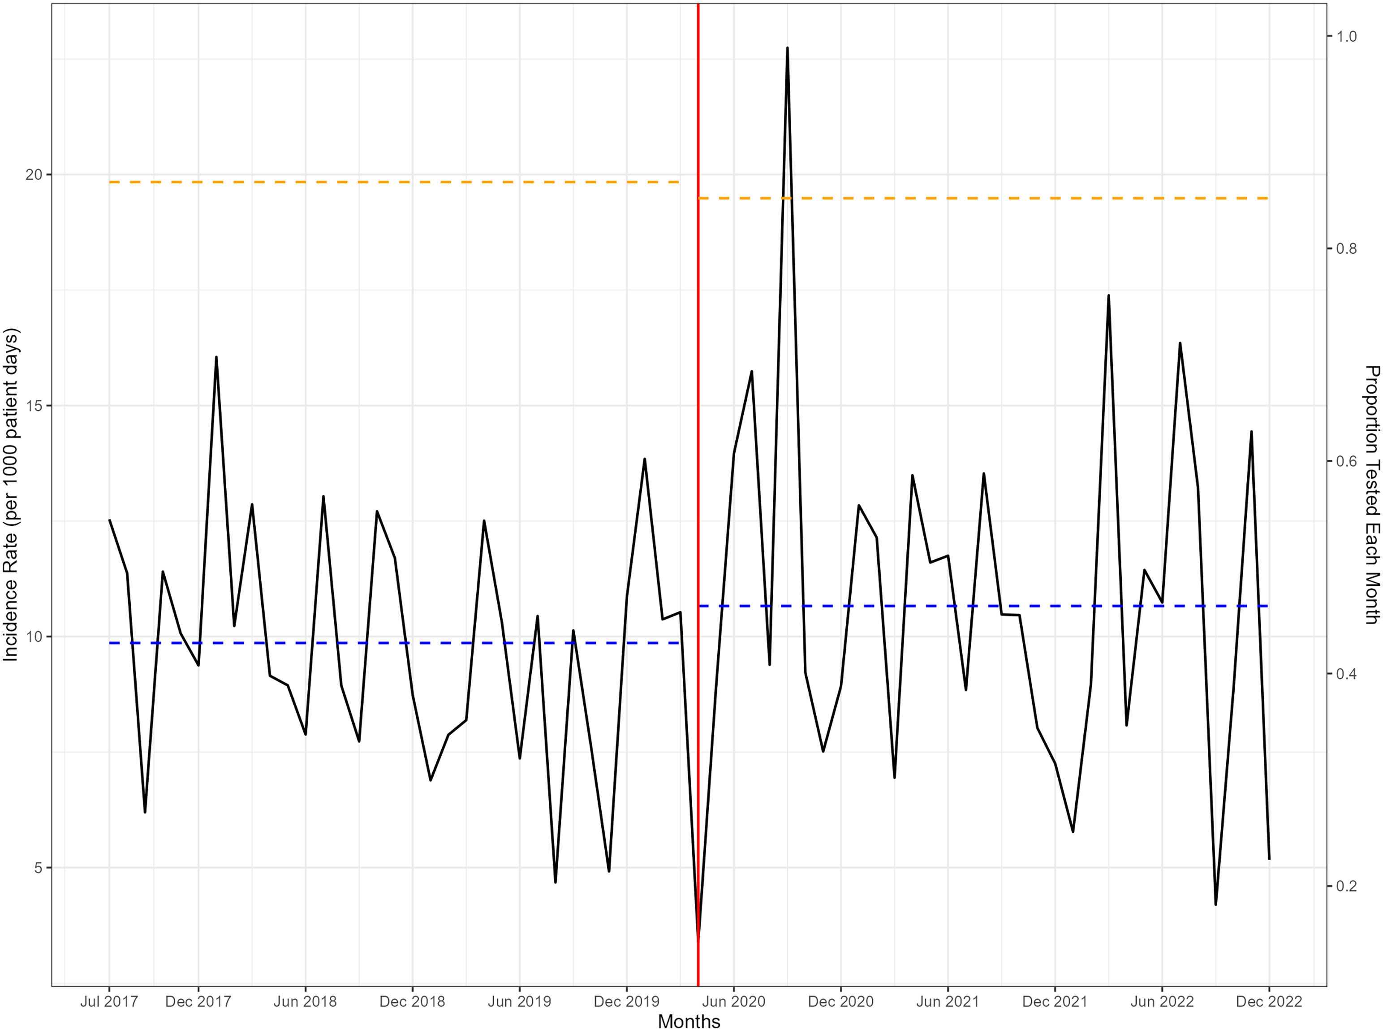This screenshot has width=1383, height=1031.
Task: Click the Jun 2022 x-axis label
Action: click(x=1162, y=1002)
